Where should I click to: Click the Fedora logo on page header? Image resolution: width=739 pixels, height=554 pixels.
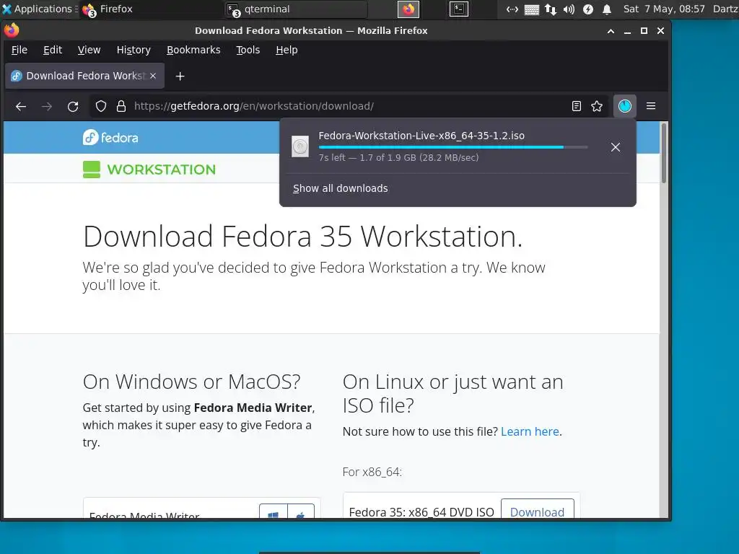[110, 138]
